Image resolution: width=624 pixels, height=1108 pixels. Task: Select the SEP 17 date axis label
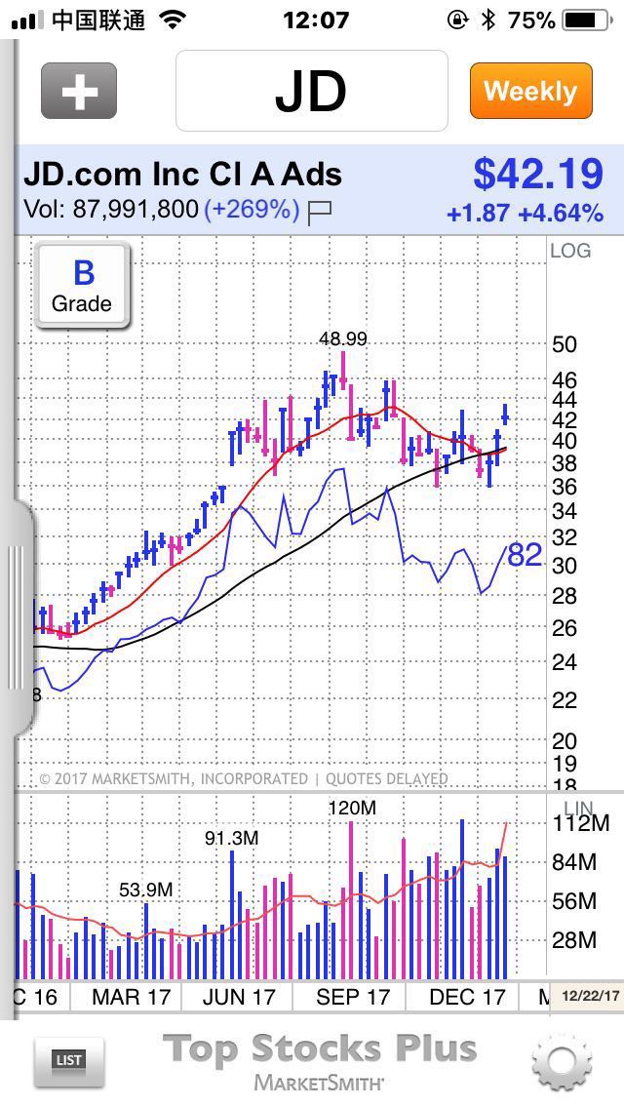click(353, 997)
